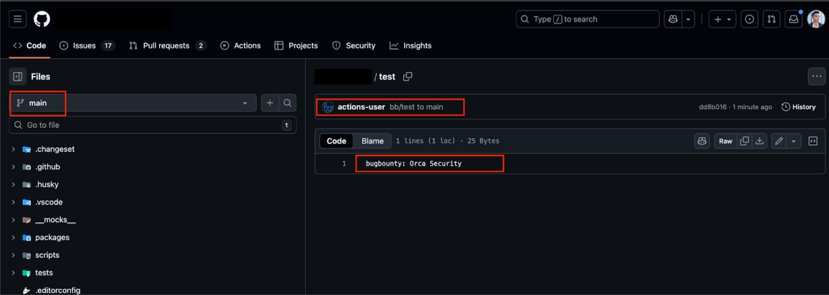The height and width of the screenshot is (295, 829).
Task: Open notifications inbox
Action: [x=794, y=19]
